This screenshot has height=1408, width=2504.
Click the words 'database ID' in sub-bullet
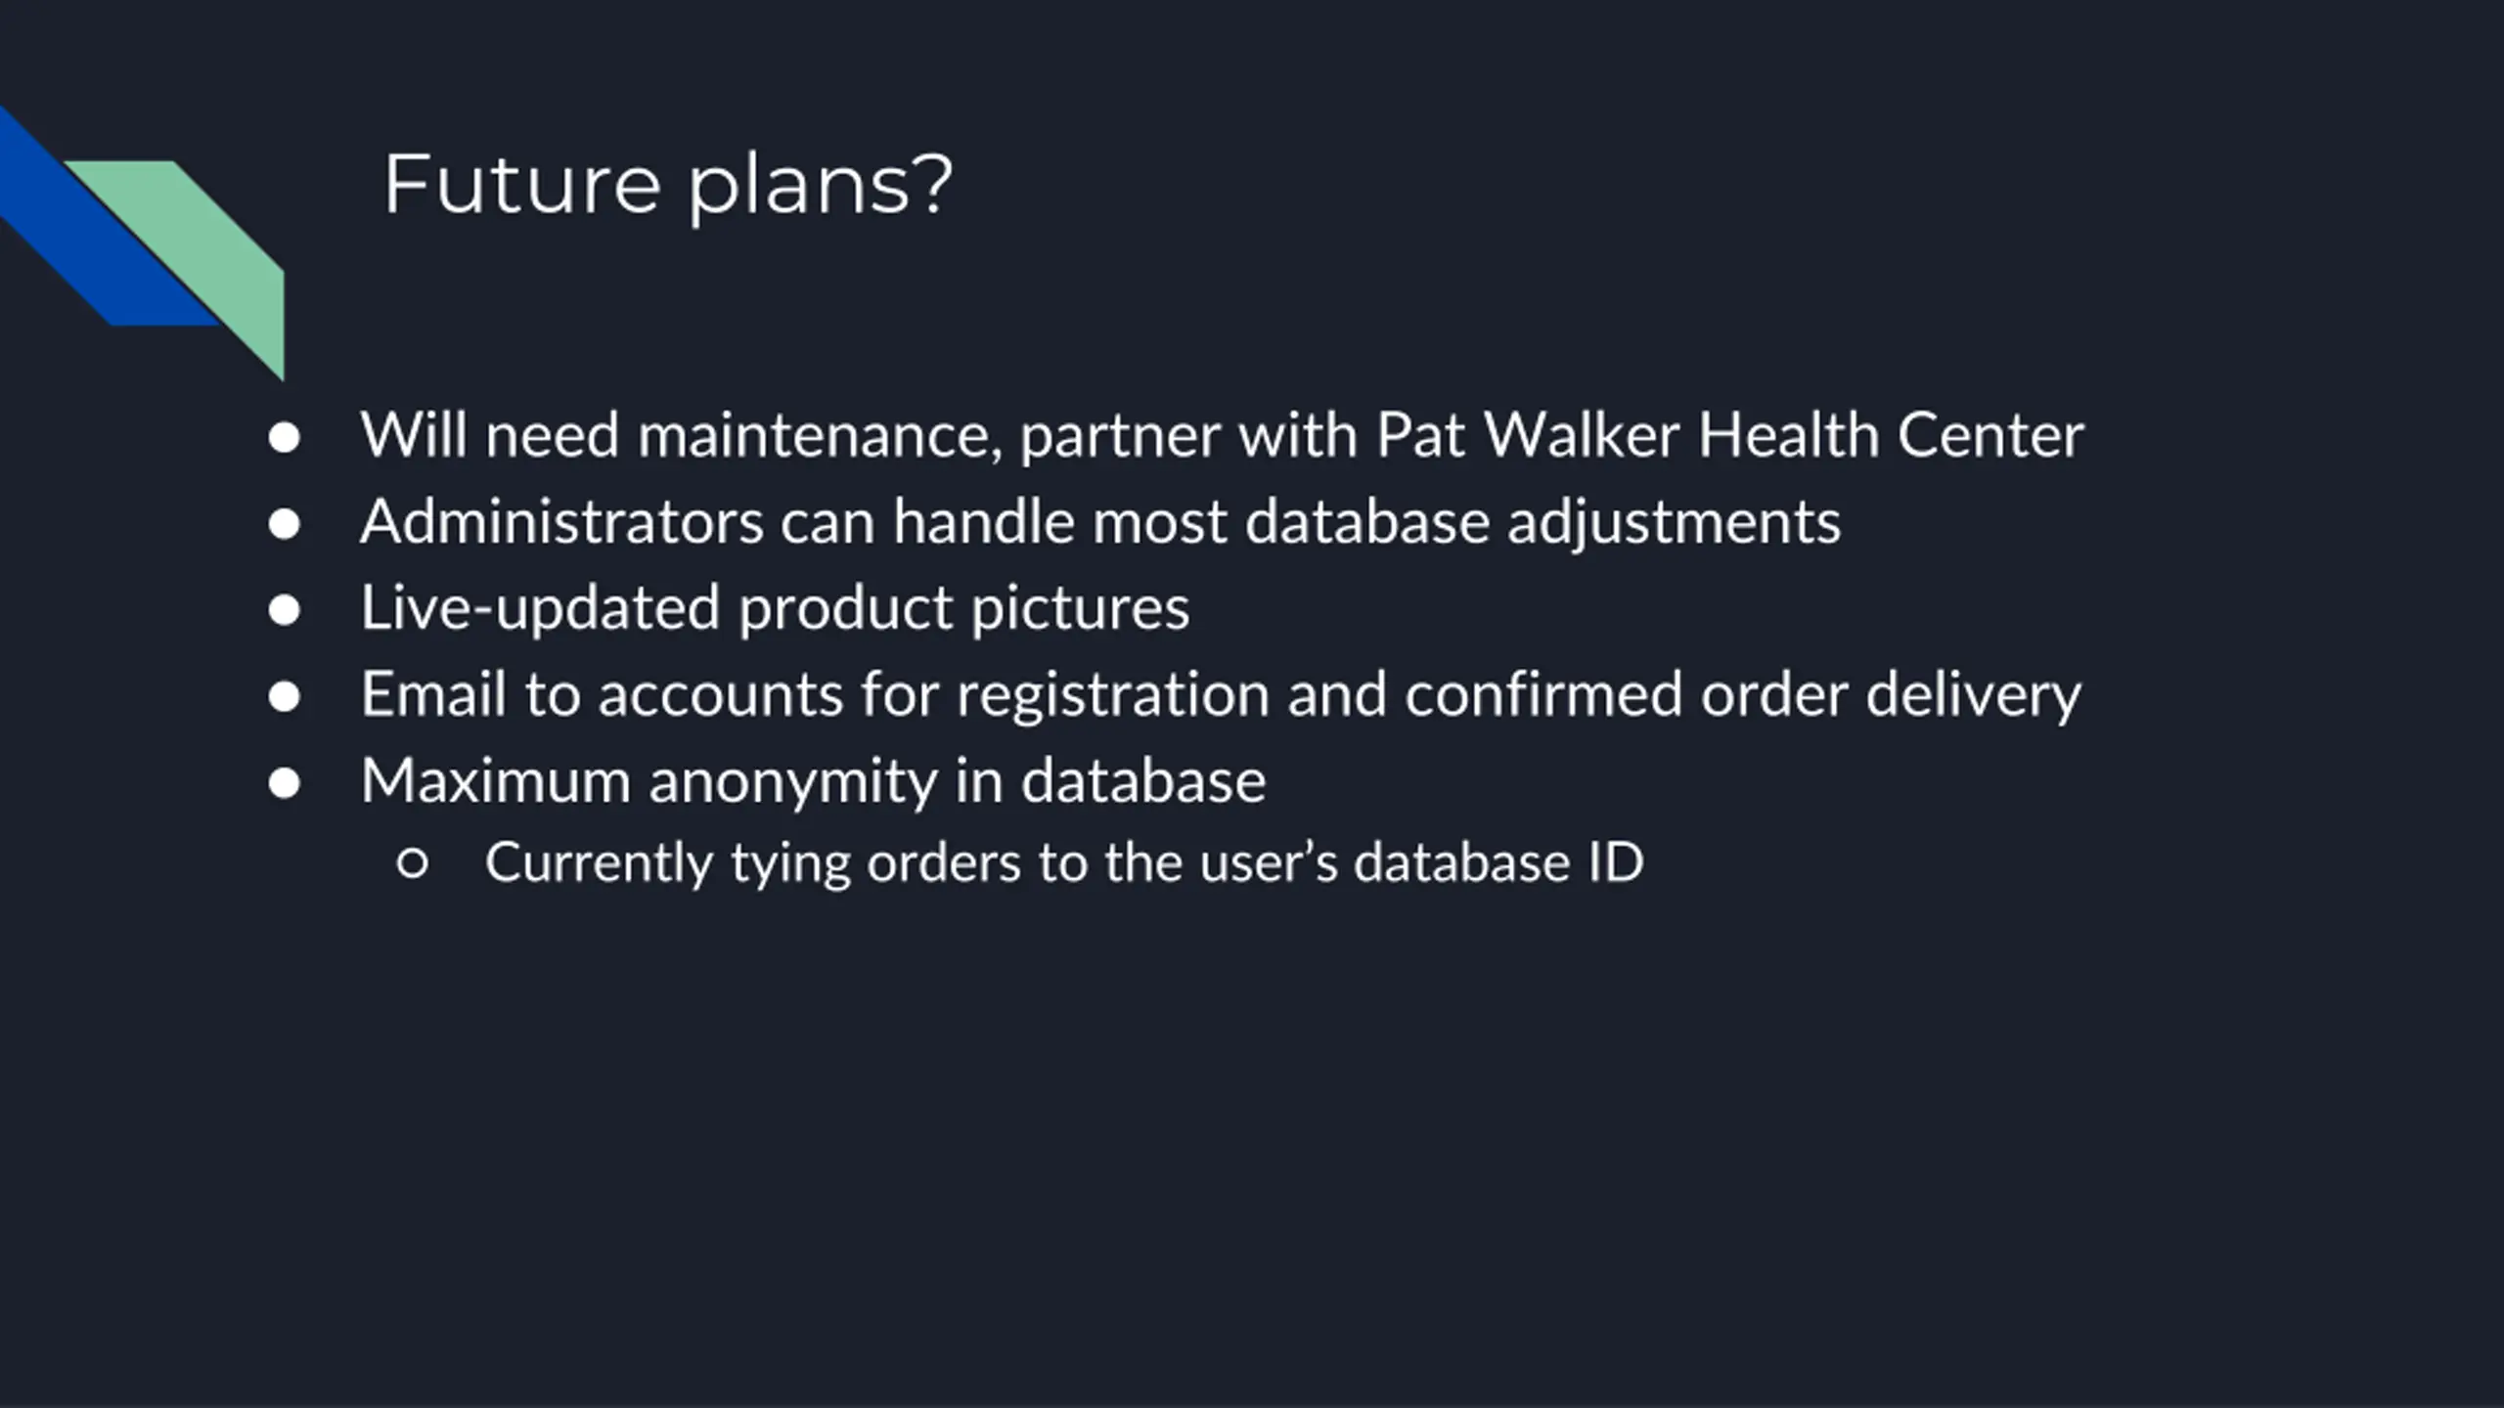click(1498, 862)
